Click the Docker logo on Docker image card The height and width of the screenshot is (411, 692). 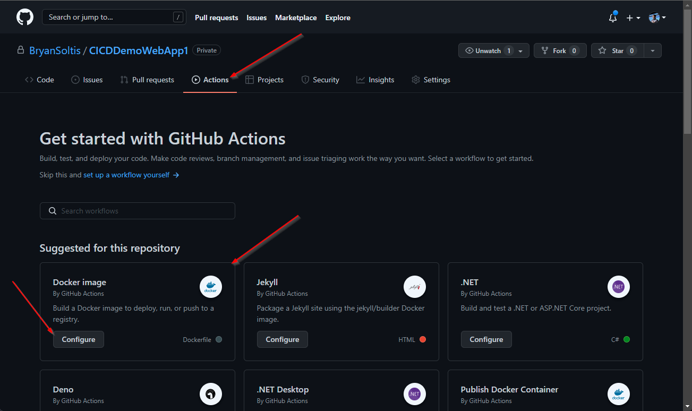click(x=211, y=287)
